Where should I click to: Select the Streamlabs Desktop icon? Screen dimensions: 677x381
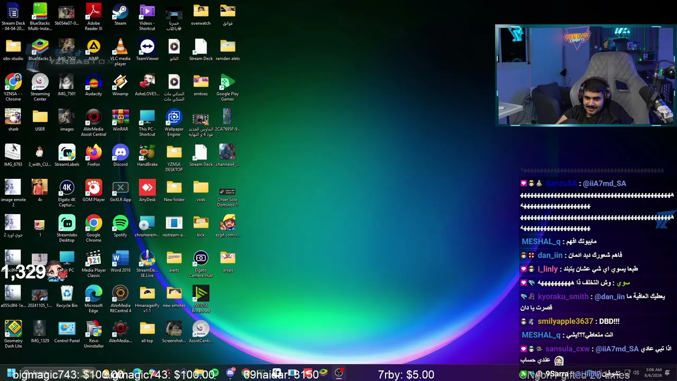click(x=67, y=229)
